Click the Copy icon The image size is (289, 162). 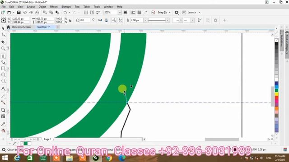[x=51, y=13]
